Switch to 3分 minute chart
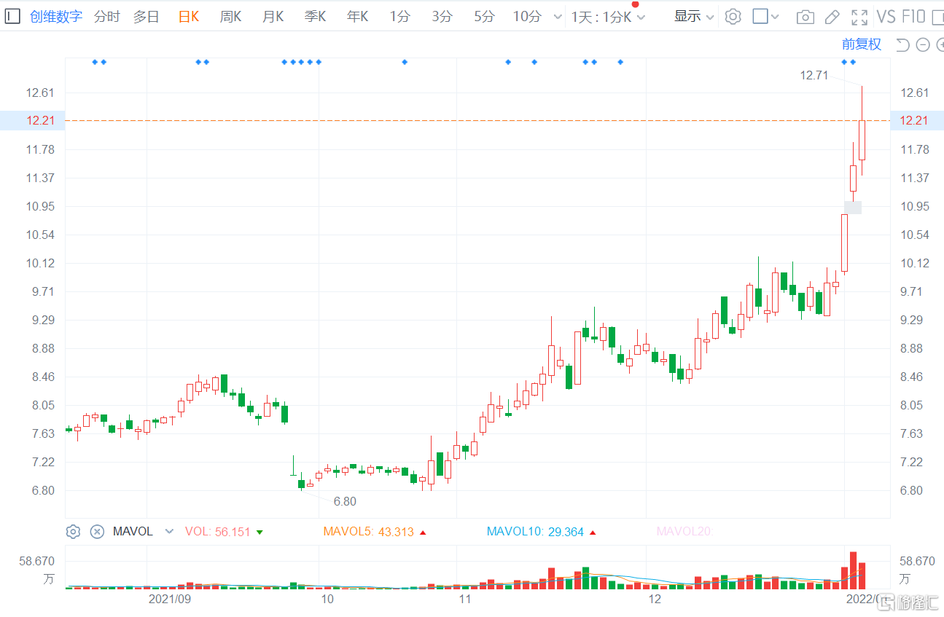The width and height of the screenshot is (944, 617). point(442,16)
